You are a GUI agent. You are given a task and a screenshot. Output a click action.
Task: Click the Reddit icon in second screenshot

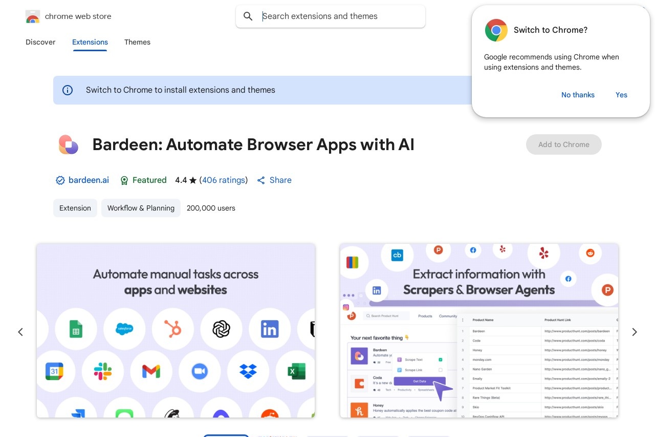(591, 253)
